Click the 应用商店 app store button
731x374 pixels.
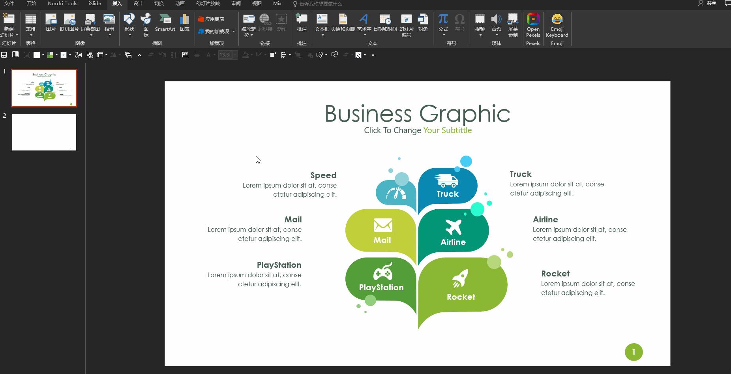(211, 19)
